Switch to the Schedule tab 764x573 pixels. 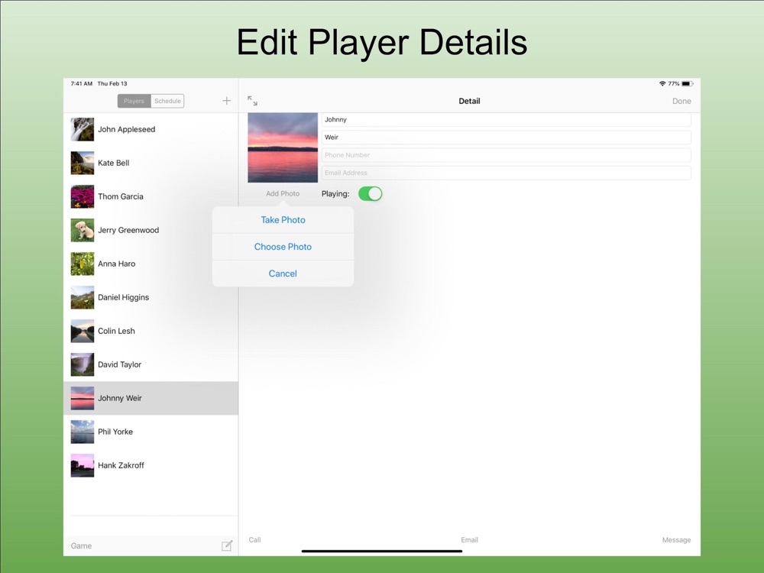pyautogui.click(x=167, y=101)
